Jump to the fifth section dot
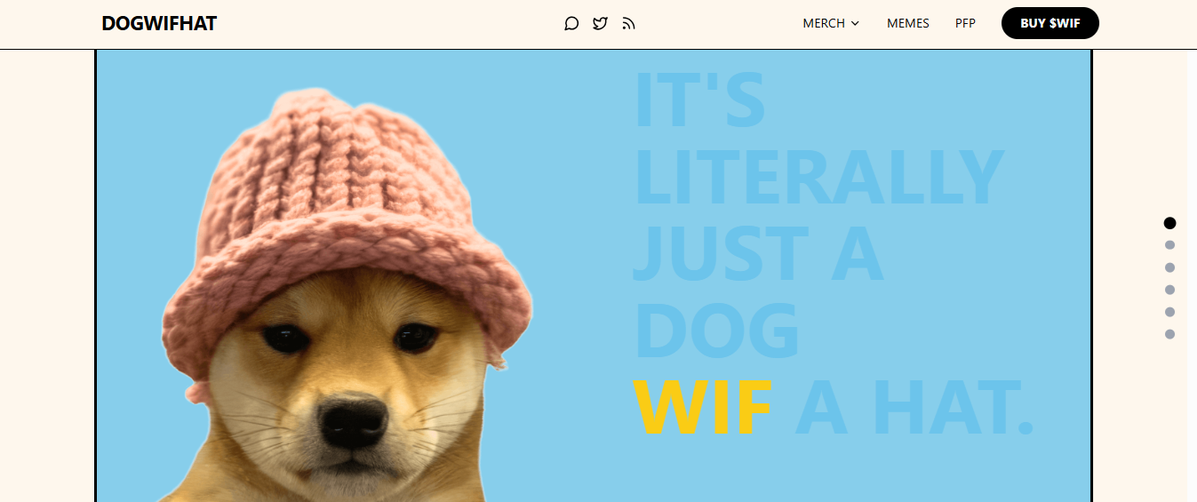Image resolution: width=1197 pixels, height=502 pixels. (1169, 312)
